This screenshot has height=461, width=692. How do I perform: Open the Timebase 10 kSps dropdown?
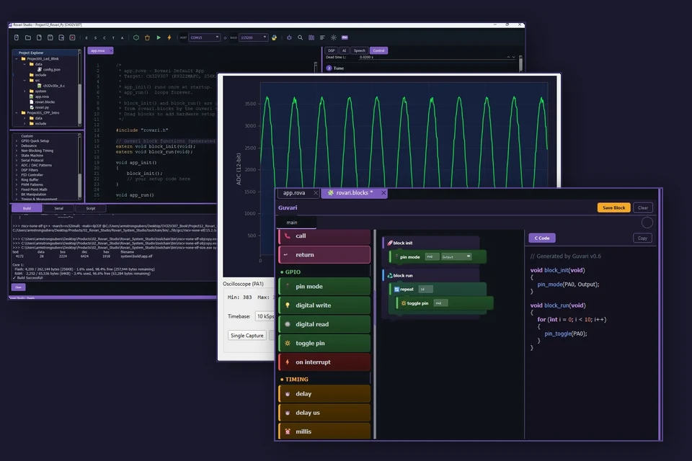265,316
